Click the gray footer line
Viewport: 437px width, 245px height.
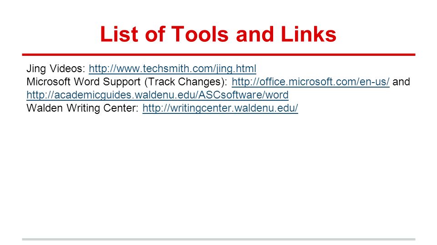[218, 239]
